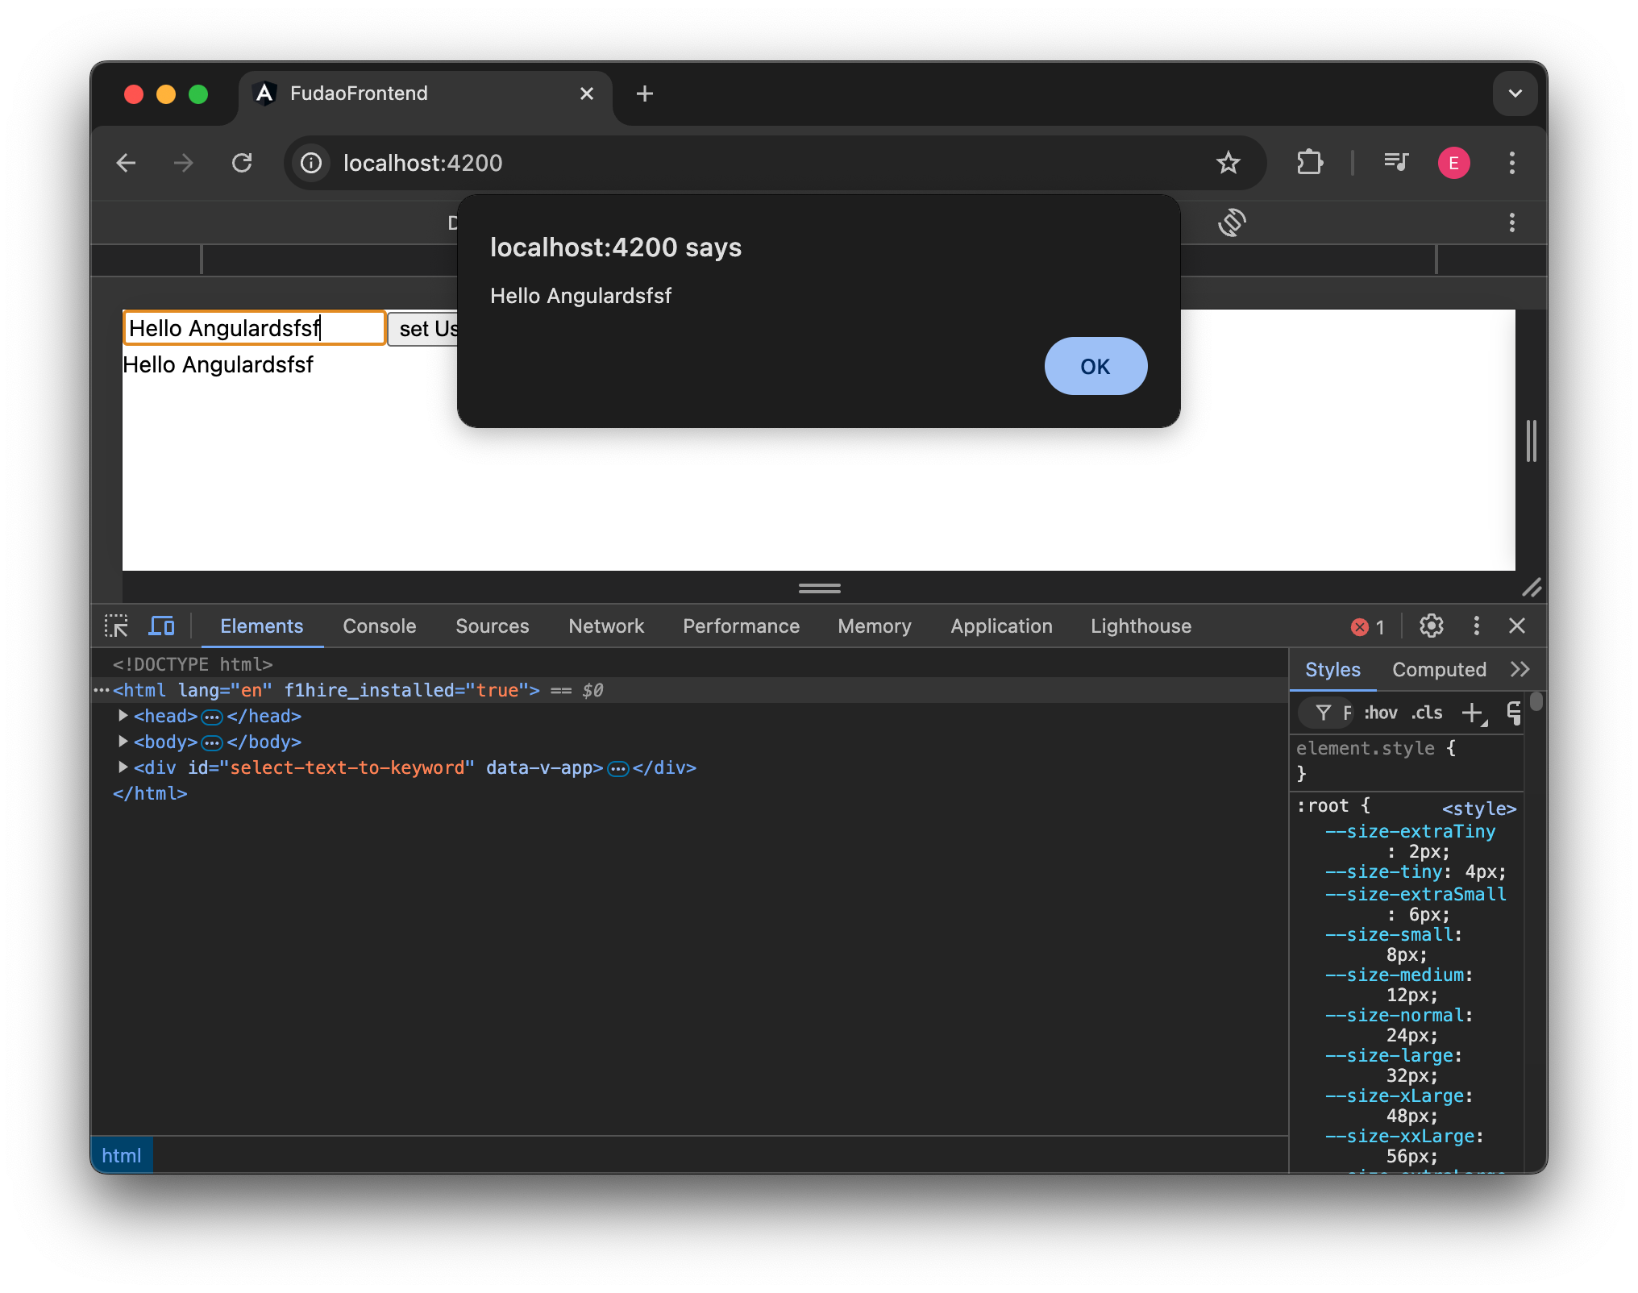Open DevTools settings gear
This screenshot has height=1293, width=1638.
(1432, 626)
